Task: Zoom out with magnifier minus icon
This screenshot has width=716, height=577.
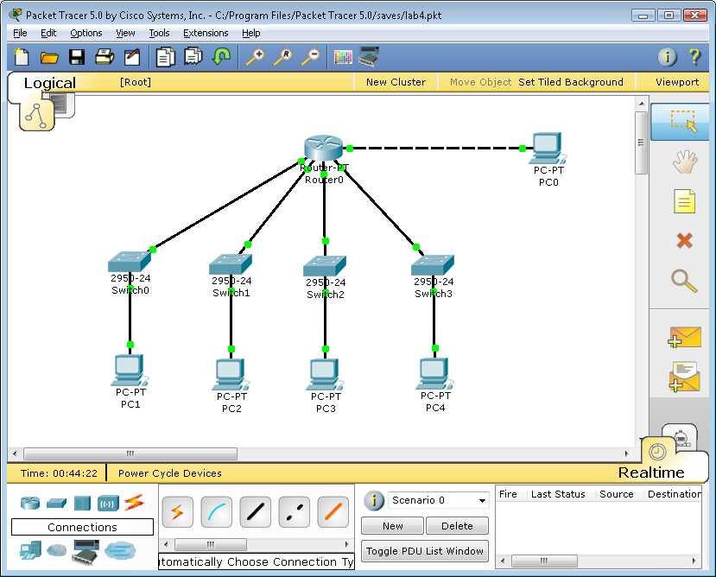Action: pyautogui.click(x=311, y=57)
